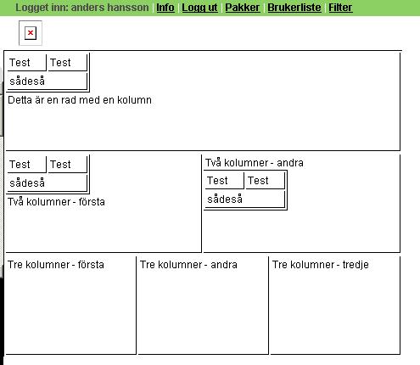Open the Info link

165,8
